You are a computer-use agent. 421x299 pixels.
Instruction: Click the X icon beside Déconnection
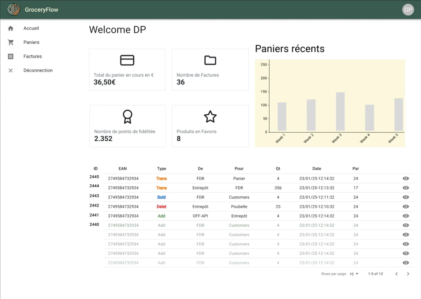pyautogui.click(x=11, y=70)
